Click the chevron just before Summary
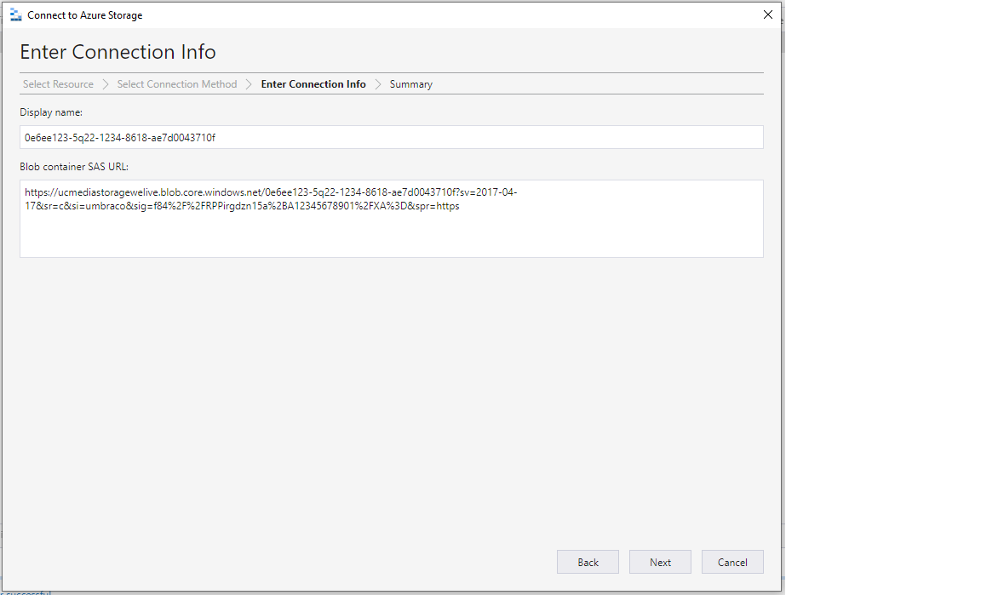This screenshot has height=595, width=981. pyautogui.click(x=378, y=84)
